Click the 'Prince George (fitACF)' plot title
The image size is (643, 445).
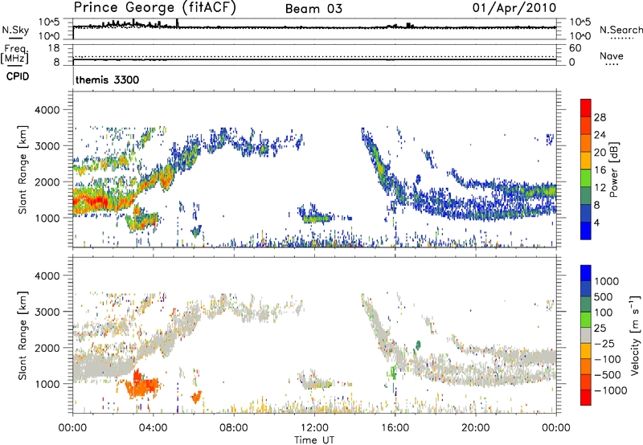pyautogui.click(x=154, y=8)
